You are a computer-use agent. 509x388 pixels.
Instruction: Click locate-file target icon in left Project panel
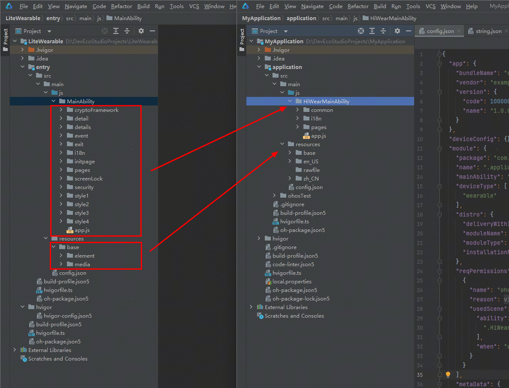(105, 31)
